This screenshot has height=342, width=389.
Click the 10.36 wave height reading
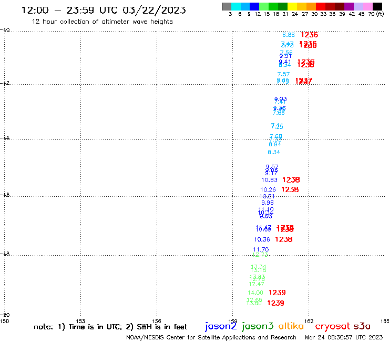pos(262,240)
